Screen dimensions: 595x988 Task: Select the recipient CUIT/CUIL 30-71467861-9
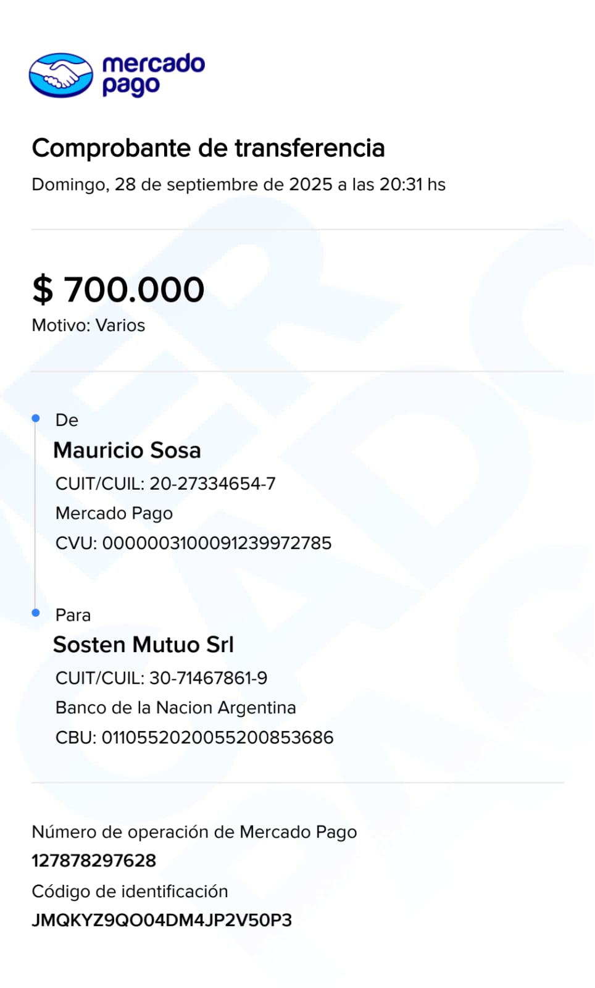click(161, 678)
